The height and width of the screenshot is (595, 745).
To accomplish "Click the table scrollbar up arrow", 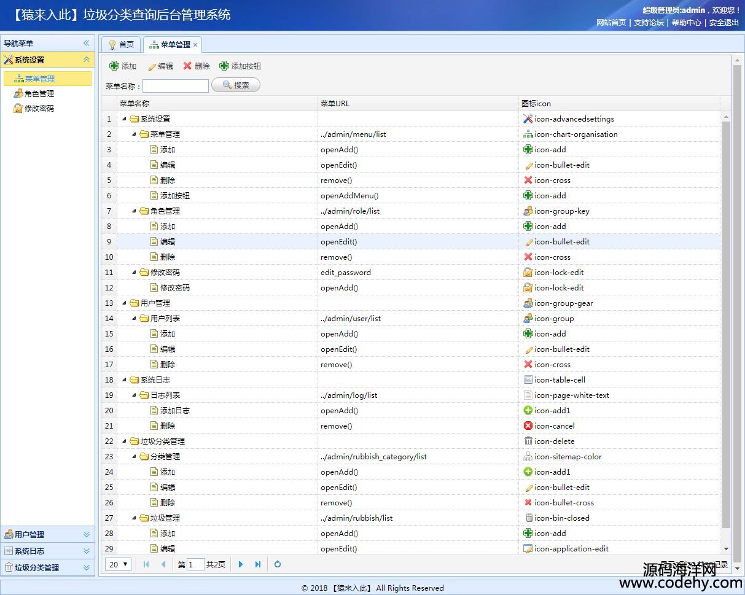I will pyautogui.click(x=726, y=117).
